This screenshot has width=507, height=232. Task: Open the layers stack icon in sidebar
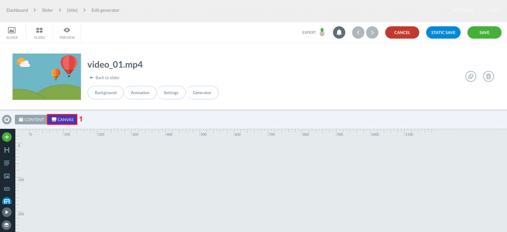pos(7,225)
